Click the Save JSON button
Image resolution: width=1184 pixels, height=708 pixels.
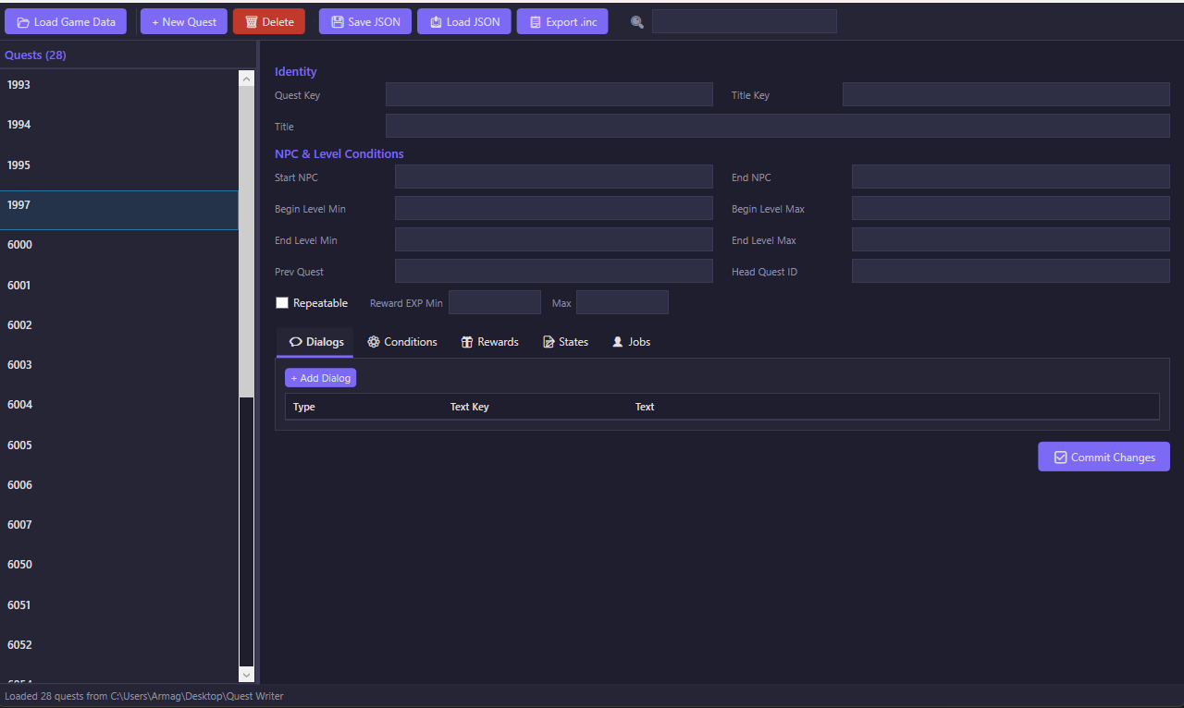pyautogui.click(x=365, y=21)
